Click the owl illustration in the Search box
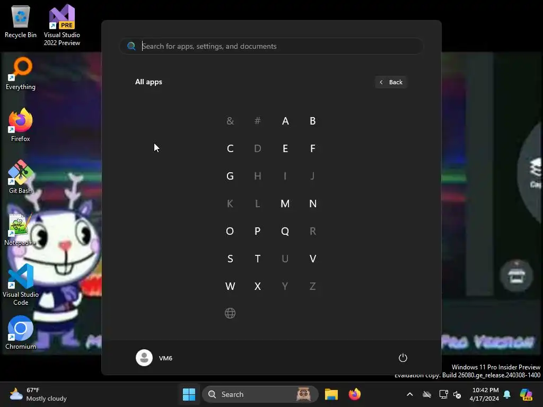This screenshot has height=407, width=543. [x=304, y=394]
